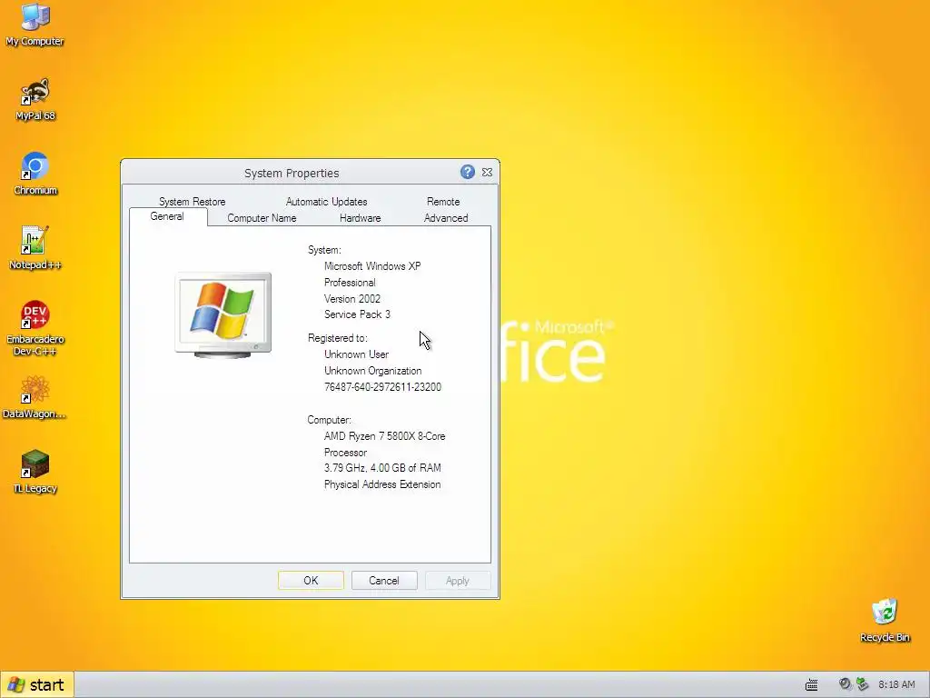Image resolution: width=930 pixels, height=698 pixels.
Task: Click the Embarcadero Dev-C++ shortcut icon
Action: (35, 327)
